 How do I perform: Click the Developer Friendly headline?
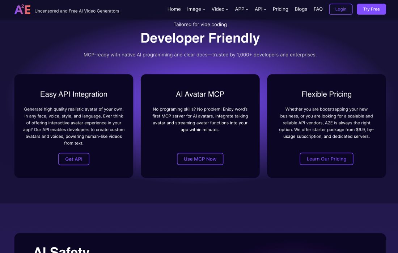(200, 38)
